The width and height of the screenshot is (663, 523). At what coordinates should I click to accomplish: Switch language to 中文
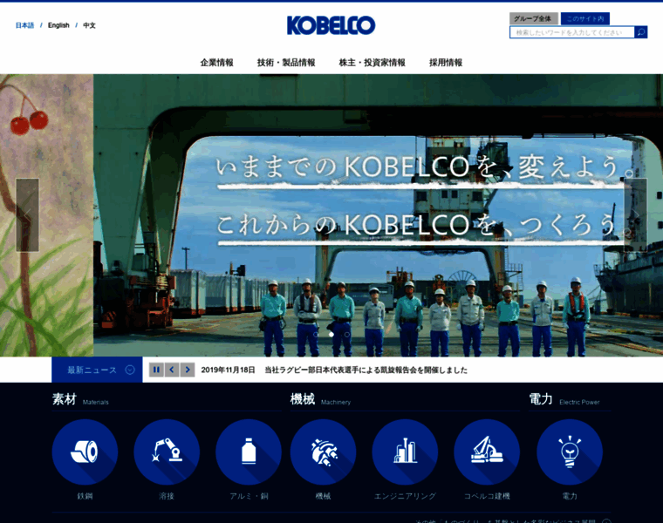(x=89, y=25)
